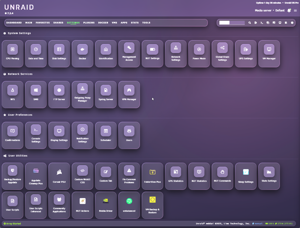The image size is (300, 228).
Task: Open NFS network service settings
Action: (12, 94)
